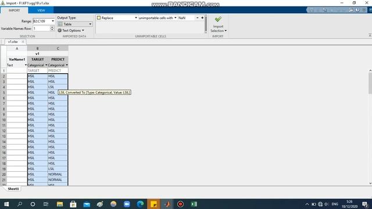Click TARGET HSIL cell in row 10
Viewport: 372px width, 209px height.
(x=37, y=120)
